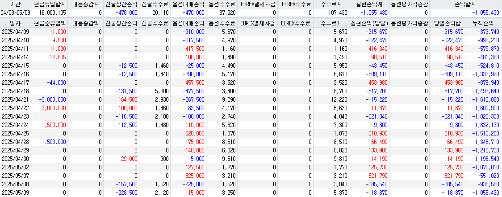Screen dimensions: 502x197
Task: Click futures settlement -131,500 on 2025/04/18
Action: click(x=126, y=91)
